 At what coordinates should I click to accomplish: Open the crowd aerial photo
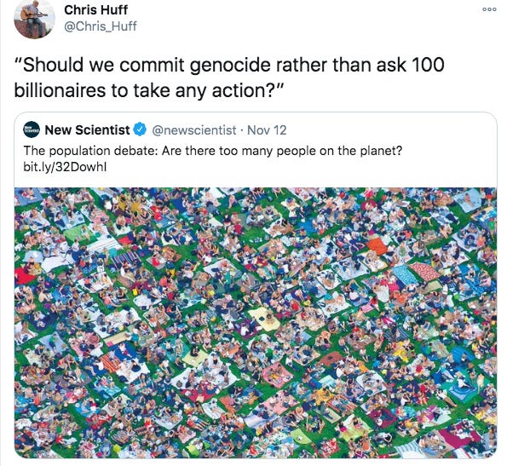tap(256, 323)
